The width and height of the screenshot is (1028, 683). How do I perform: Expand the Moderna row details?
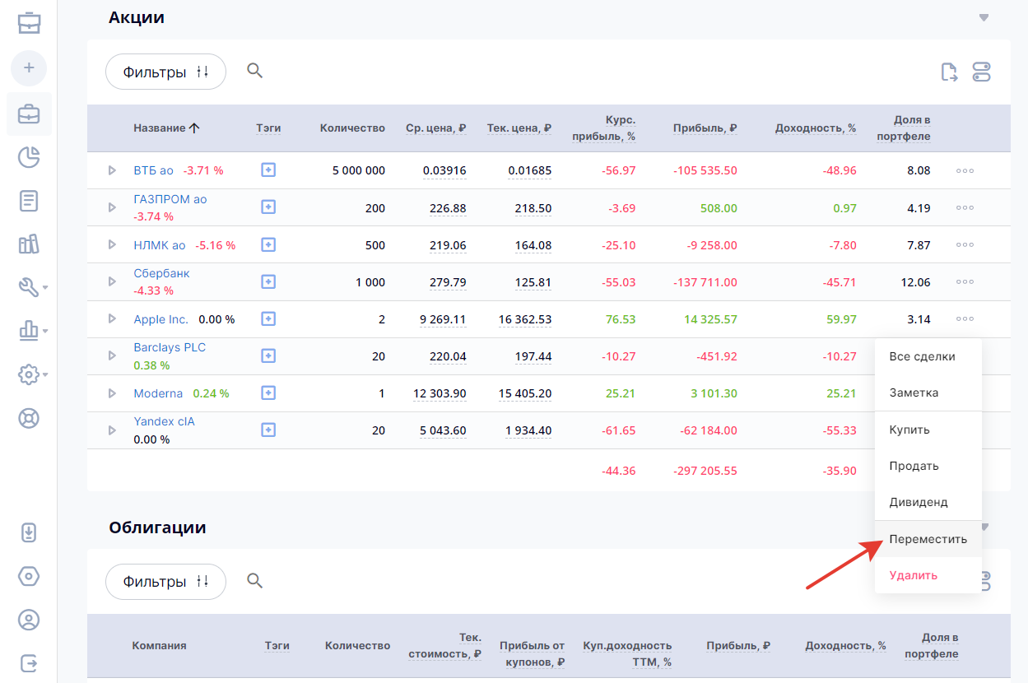coord(112,393)
